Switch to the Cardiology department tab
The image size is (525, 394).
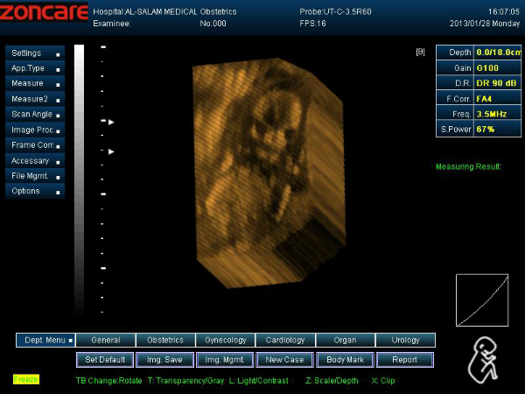pyautogui.click(x=285, y=340)
